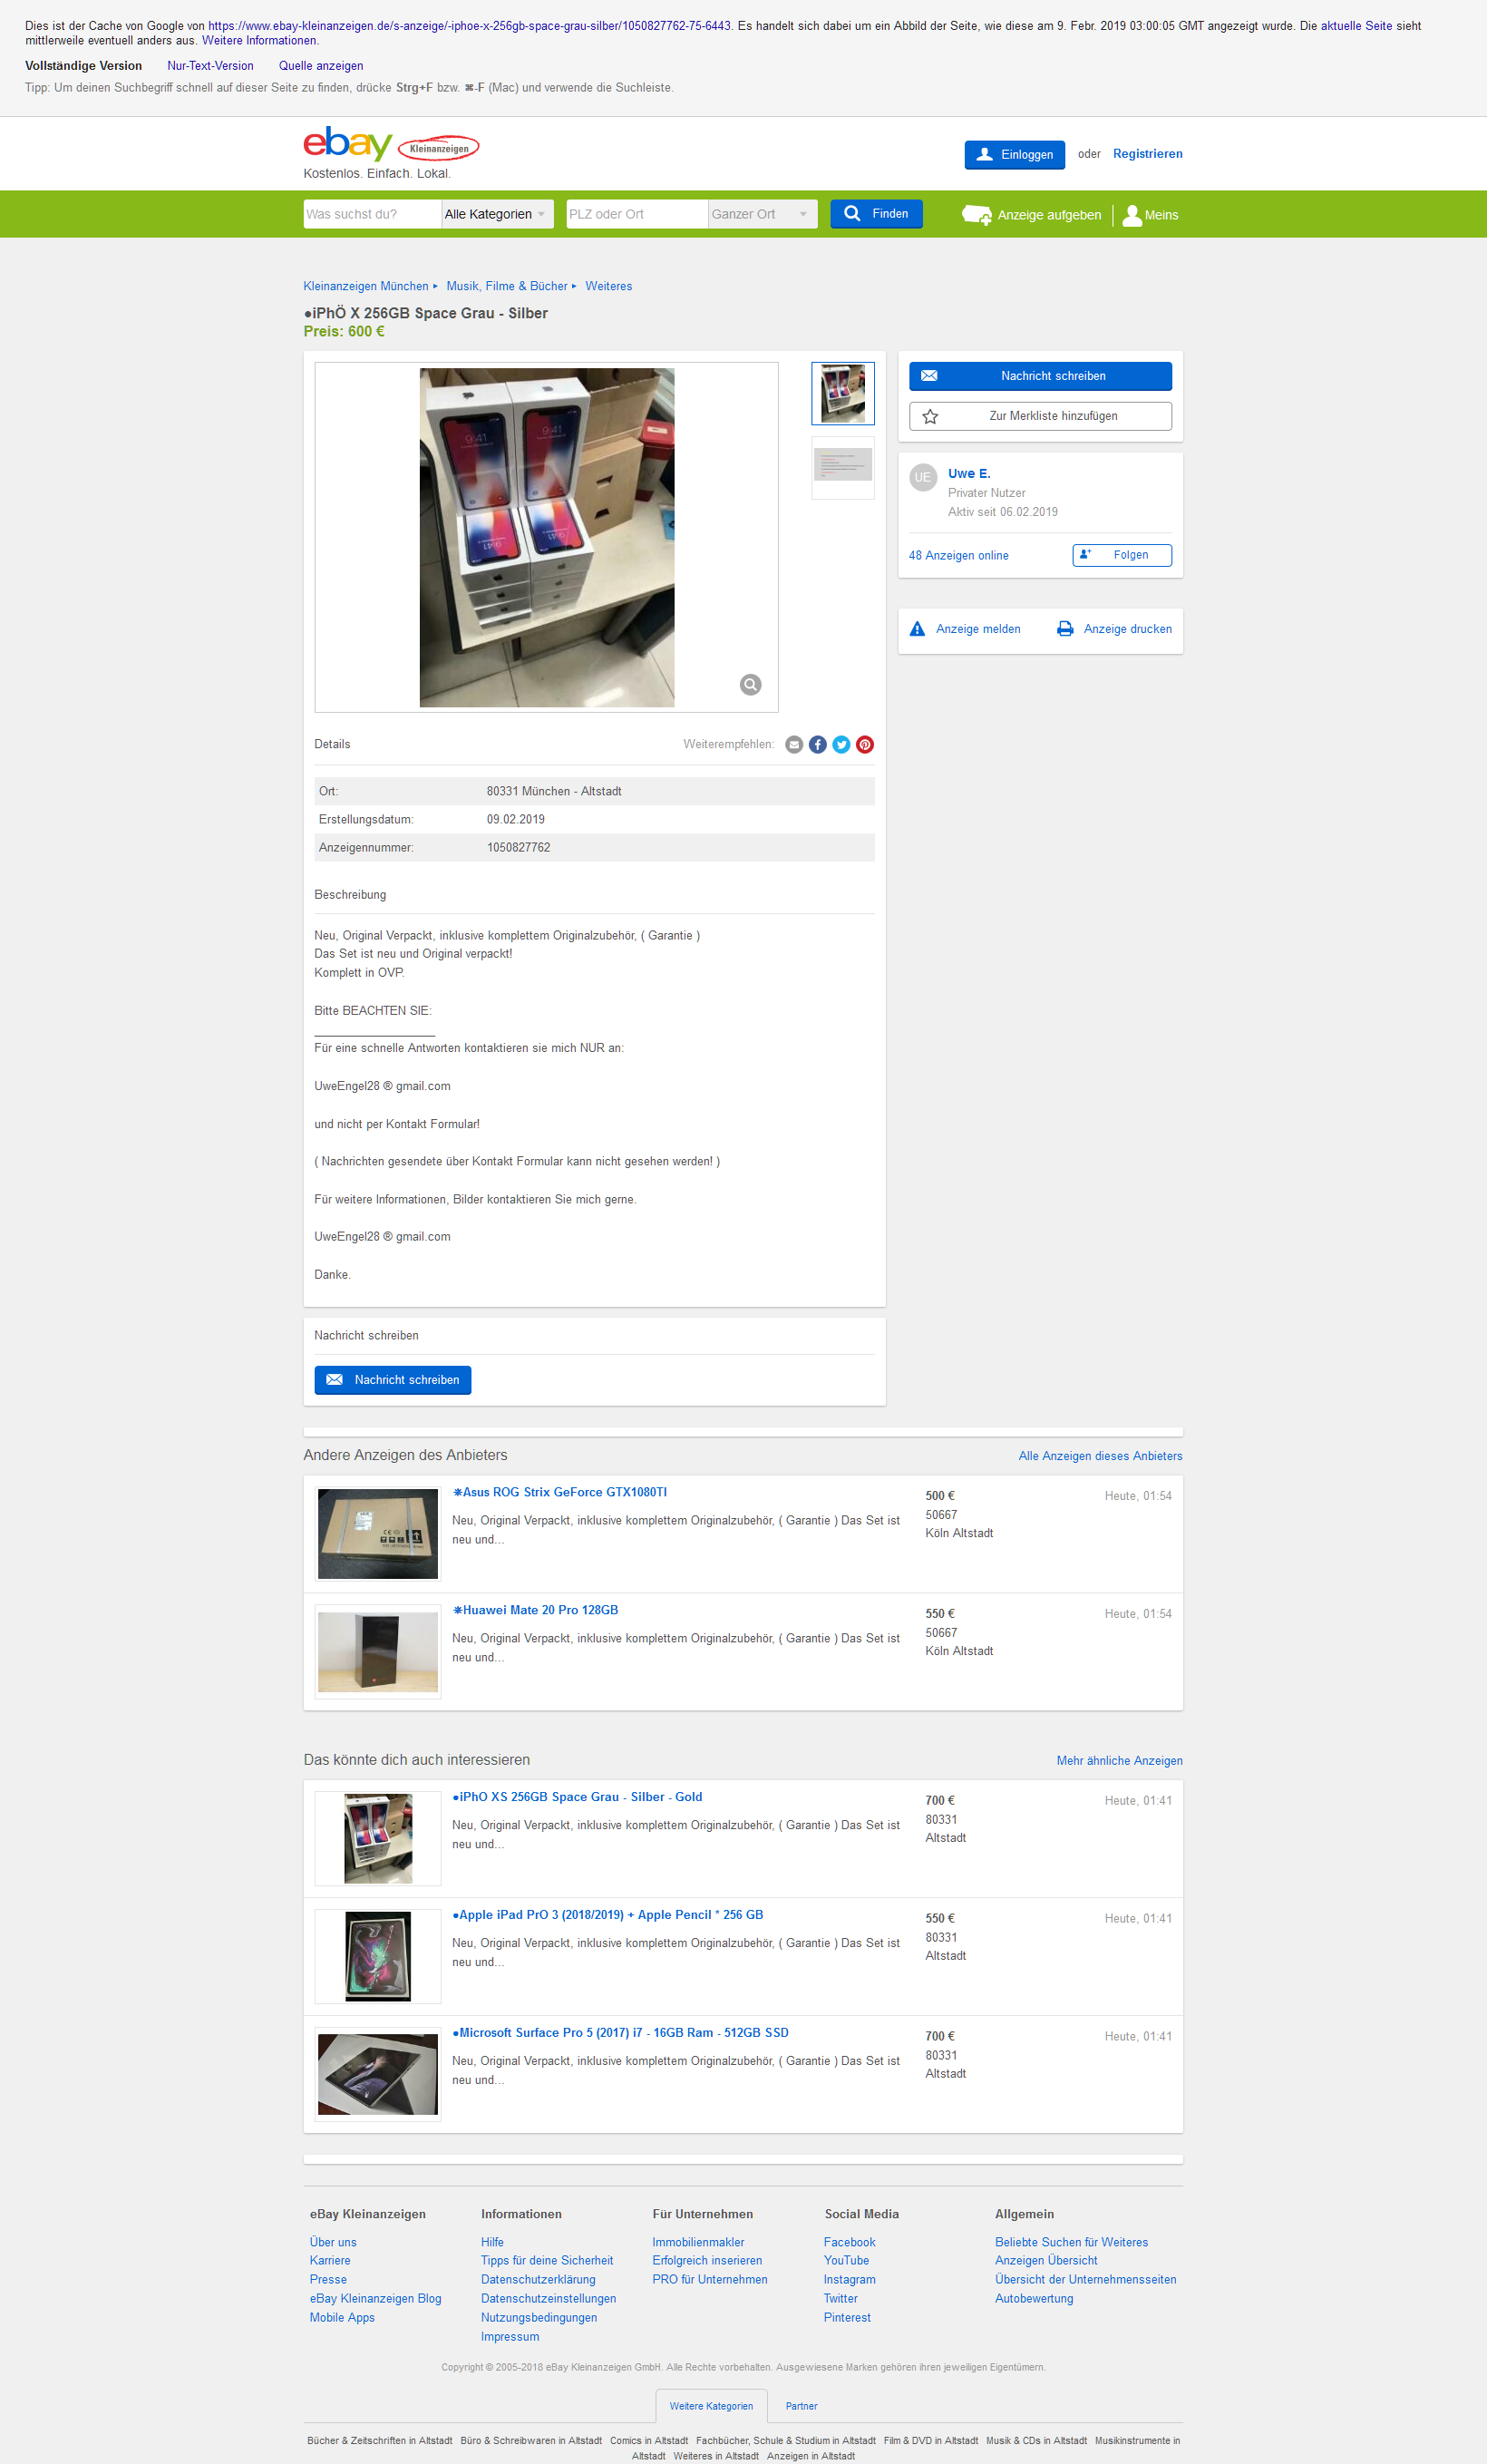Image resolution: width=1487 pixels, height=2464 pixels.
Task: Open the Huawei Mate 20 Pro 128GB ad
Action: click(x=535, y=1610)
